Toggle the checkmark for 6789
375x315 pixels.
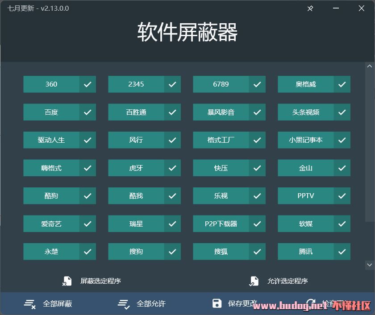click(257, 84)
